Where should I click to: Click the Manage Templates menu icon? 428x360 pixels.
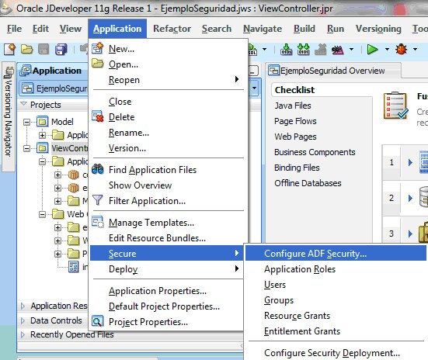(97, 222)
